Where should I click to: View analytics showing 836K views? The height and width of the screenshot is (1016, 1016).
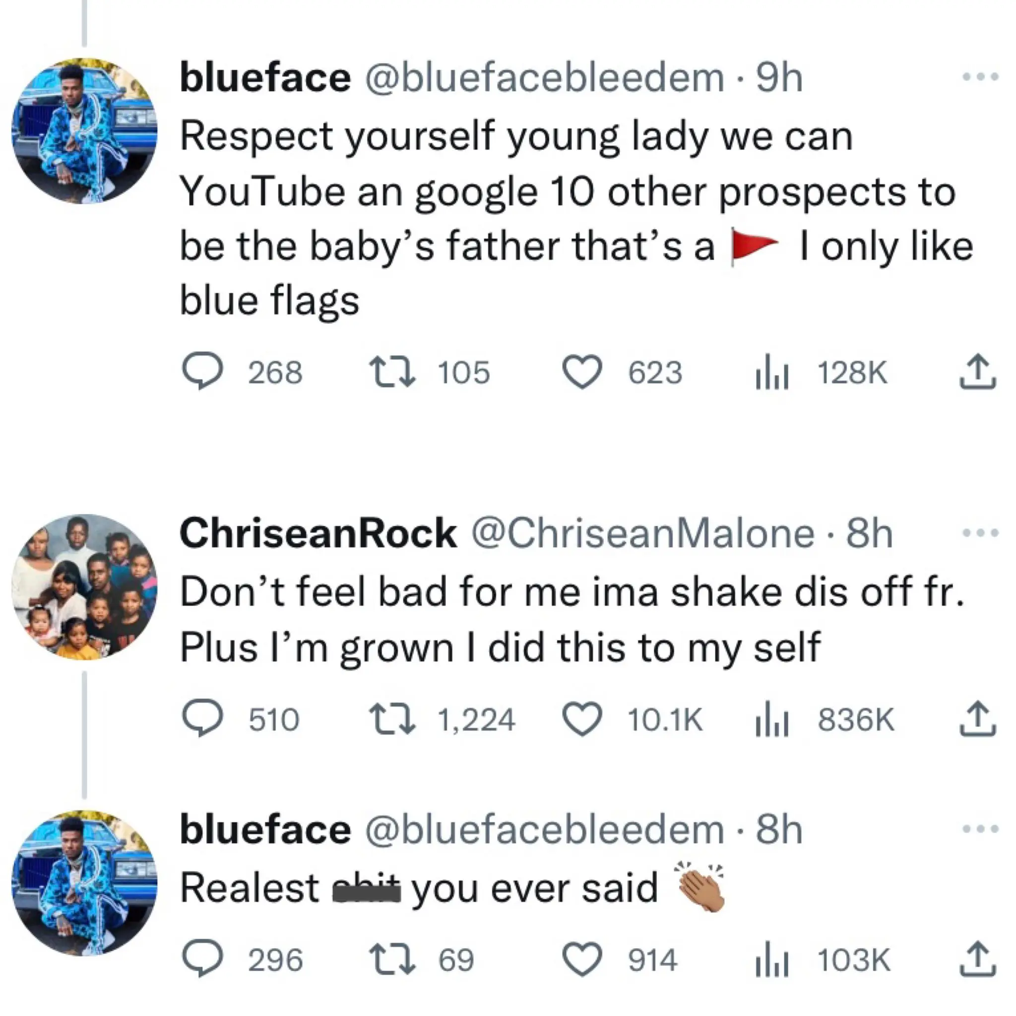tap(771, 720)
